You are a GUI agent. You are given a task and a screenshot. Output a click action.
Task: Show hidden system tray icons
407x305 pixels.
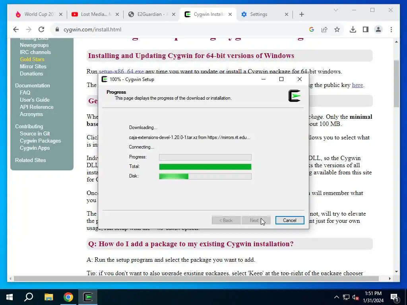[336, 297]
